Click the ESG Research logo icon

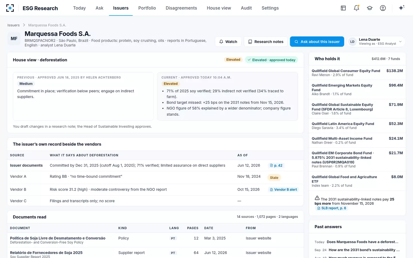tap(10, 8)
